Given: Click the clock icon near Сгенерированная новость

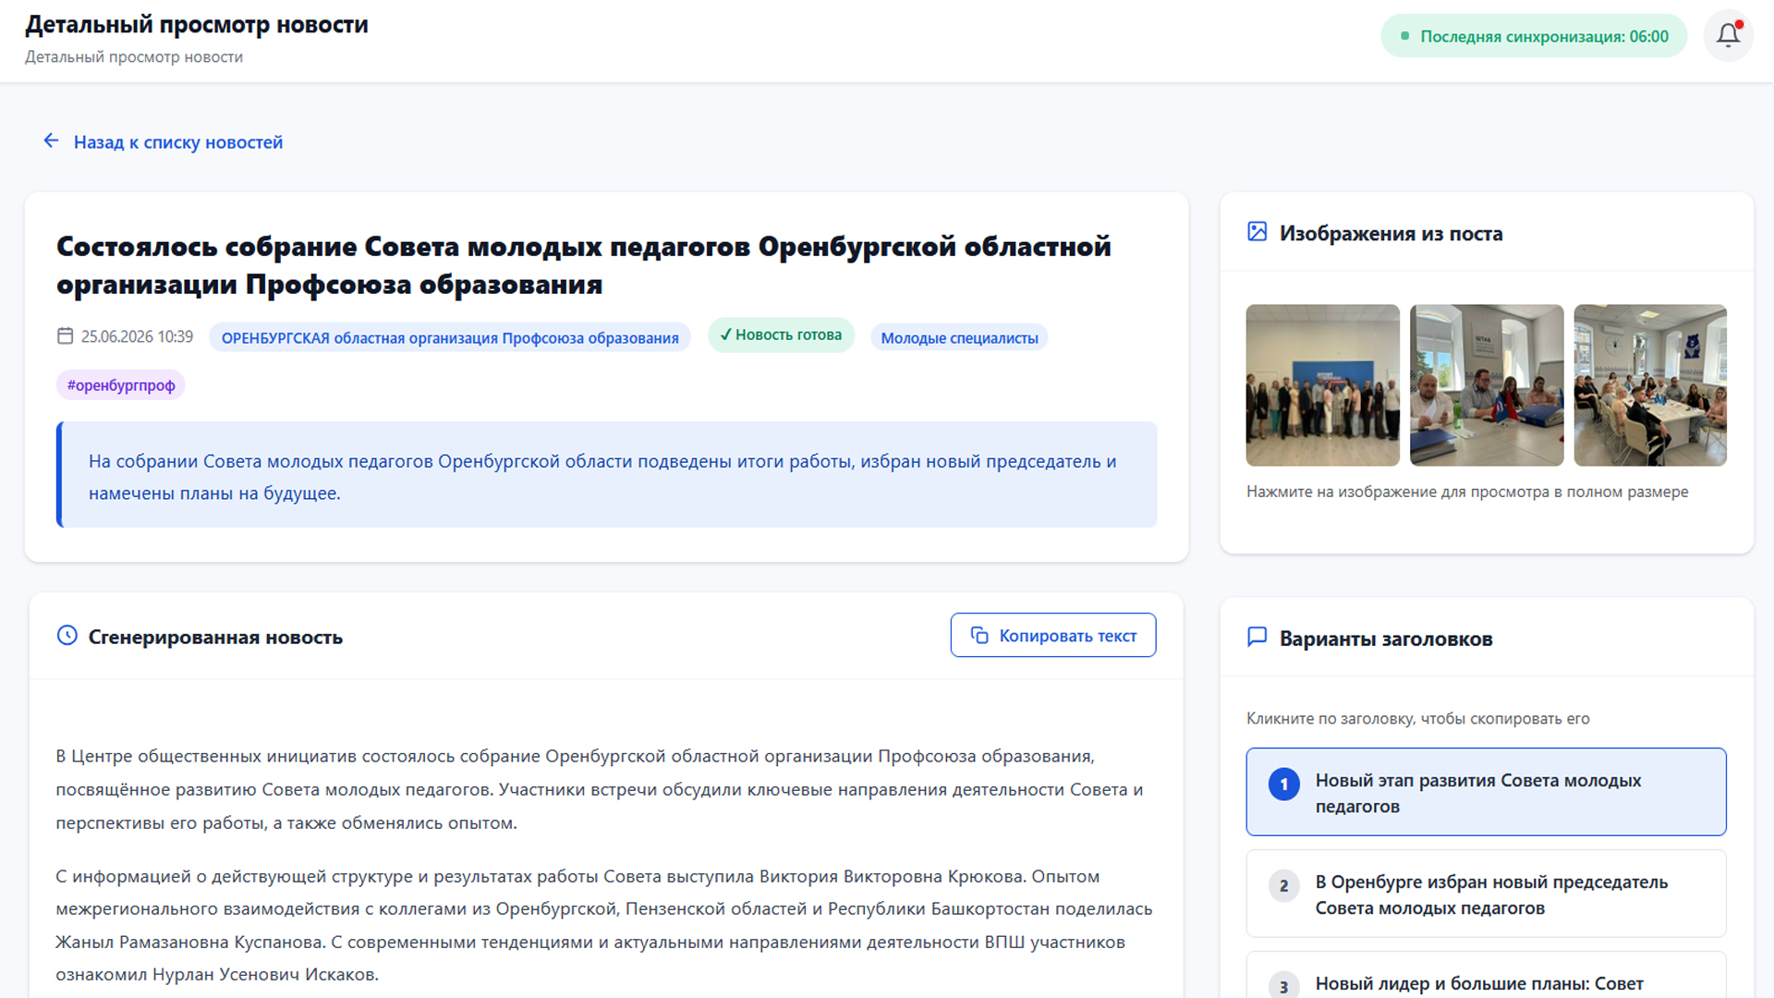Looking at the screenshot, I should (67, 636).
